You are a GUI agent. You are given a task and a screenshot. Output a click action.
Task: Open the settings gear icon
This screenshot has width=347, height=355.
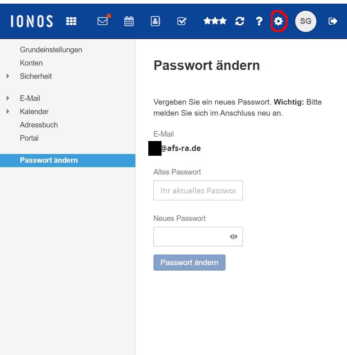click(x=279, y=21)
